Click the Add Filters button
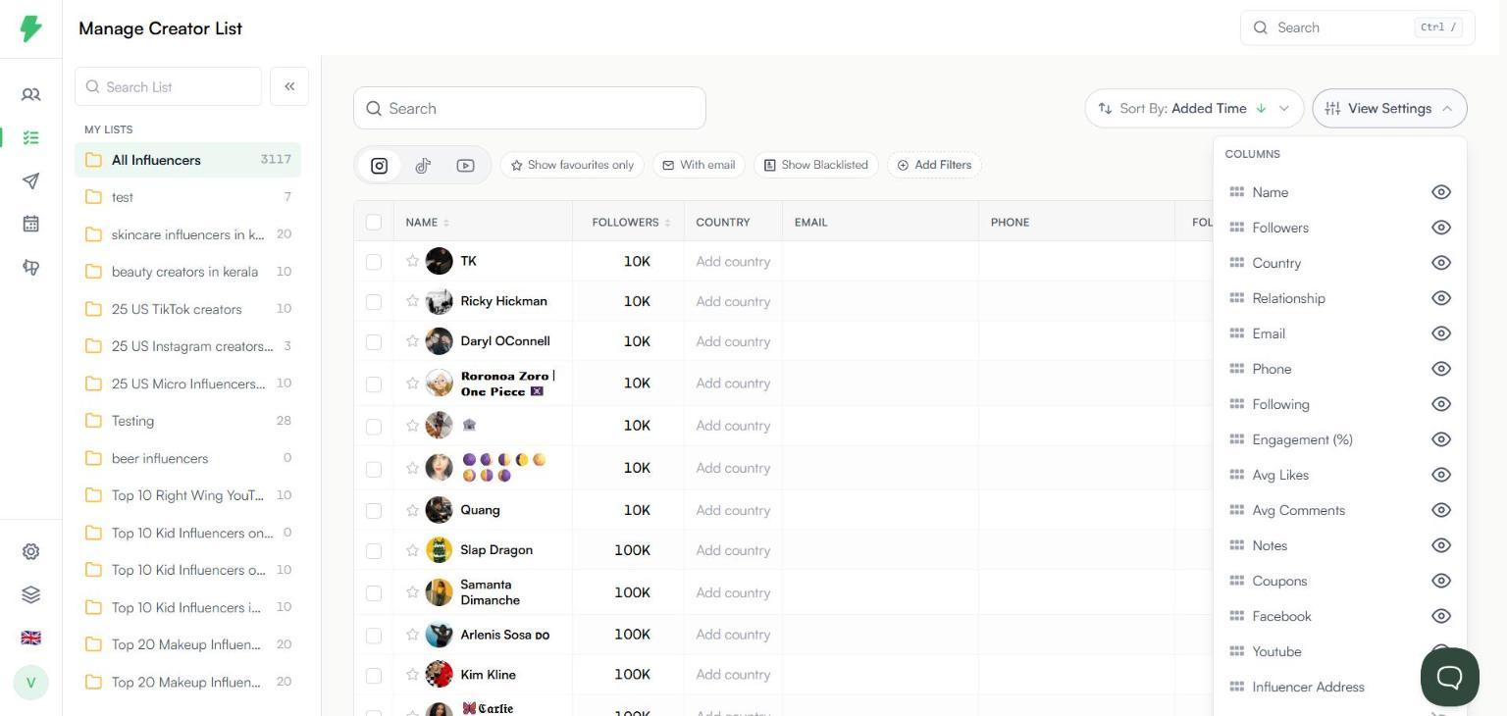 (x=934, y=165)
